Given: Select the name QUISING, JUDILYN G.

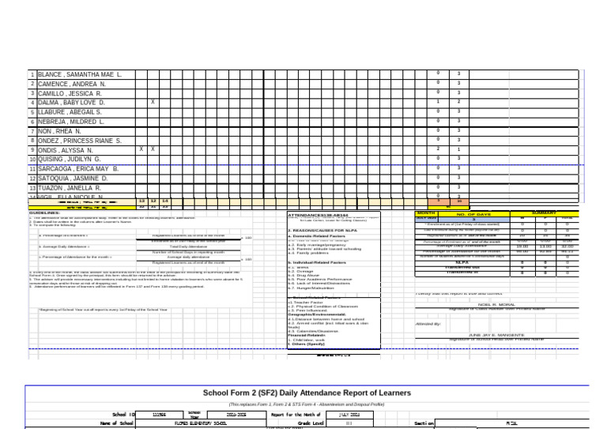Looking at the screenshot, I should coord(70,160).
